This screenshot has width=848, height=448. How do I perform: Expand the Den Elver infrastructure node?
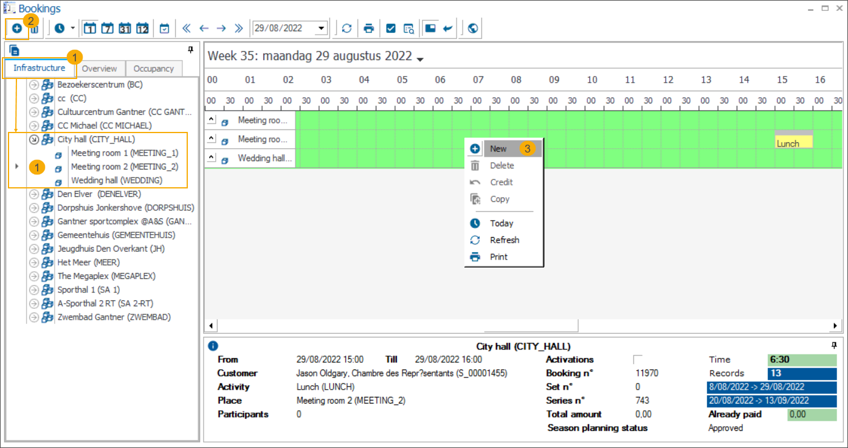point(35,193)
